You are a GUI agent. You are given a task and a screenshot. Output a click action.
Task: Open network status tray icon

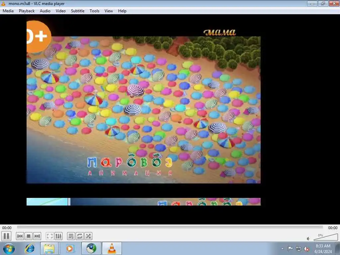[298, 249]
